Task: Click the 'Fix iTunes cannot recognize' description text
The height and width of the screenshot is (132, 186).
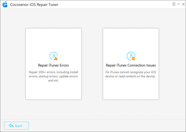Action: pos(131,74)
